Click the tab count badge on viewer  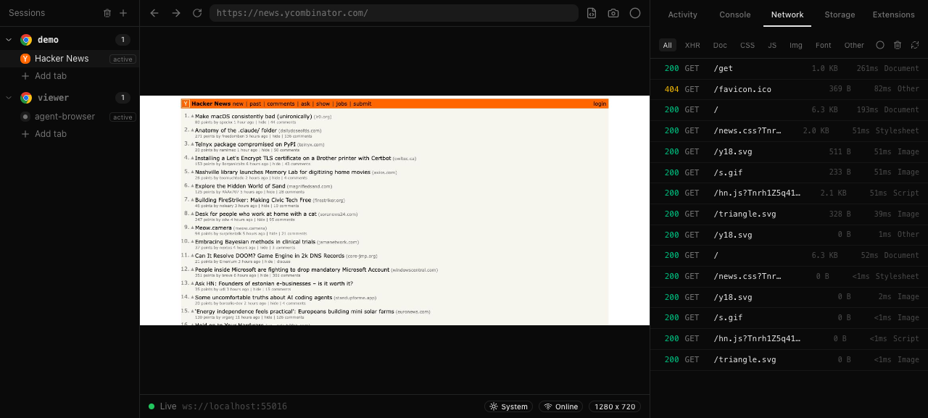(123, 98)
